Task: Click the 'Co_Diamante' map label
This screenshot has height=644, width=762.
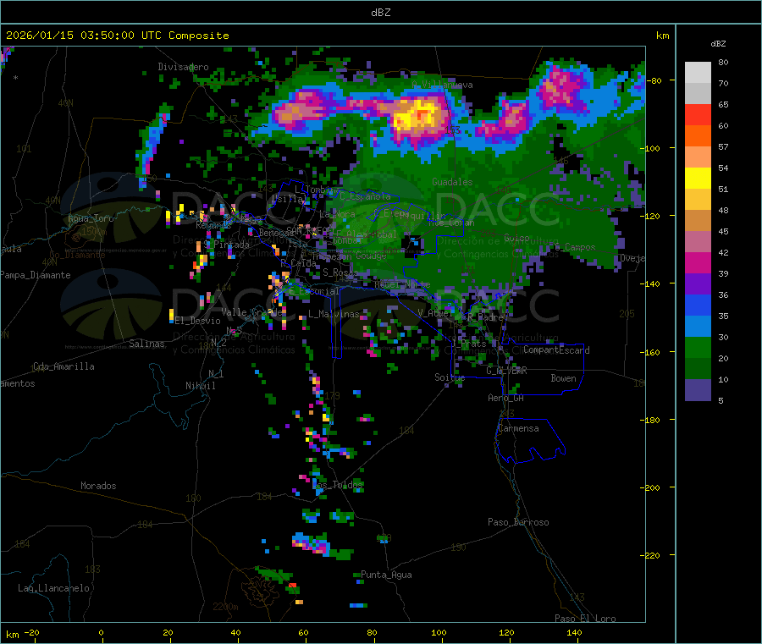Action: (77, 255)
